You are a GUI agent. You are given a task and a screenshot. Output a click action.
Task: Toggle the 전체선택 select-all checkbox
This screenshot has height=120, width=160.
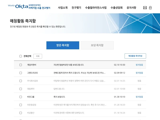pyautogui.click(x=21, y=56)
